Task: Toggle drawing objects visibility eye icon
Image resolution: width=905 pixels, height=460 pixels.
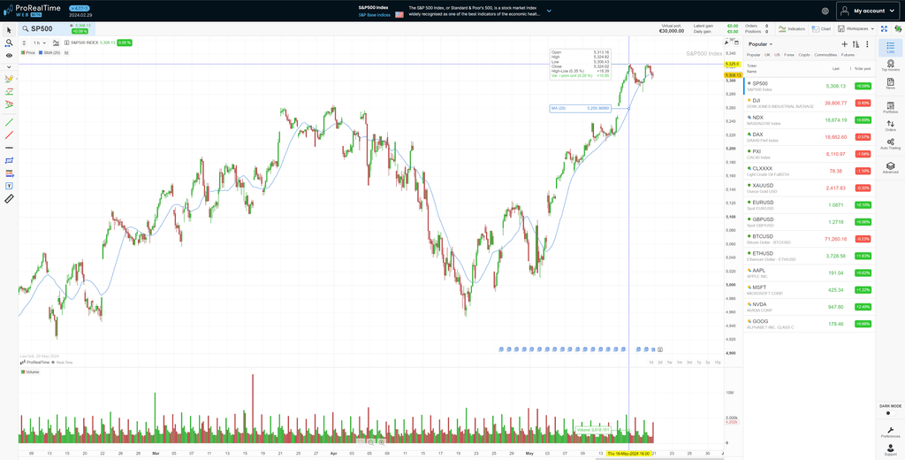Action: click(9, 55)
